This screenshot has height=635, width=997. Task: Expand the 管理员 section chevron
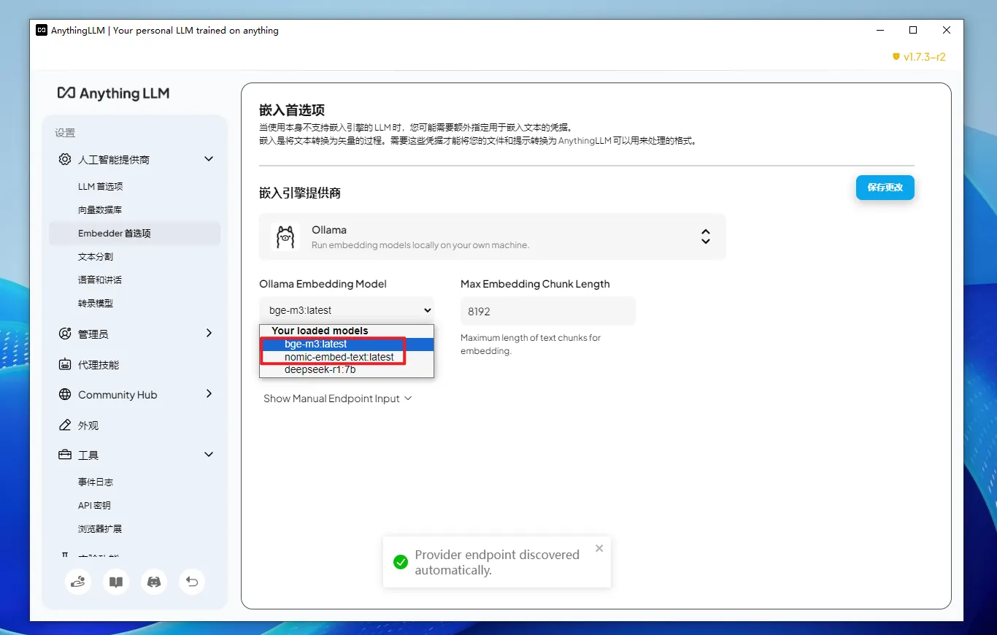tap(209, 334)
